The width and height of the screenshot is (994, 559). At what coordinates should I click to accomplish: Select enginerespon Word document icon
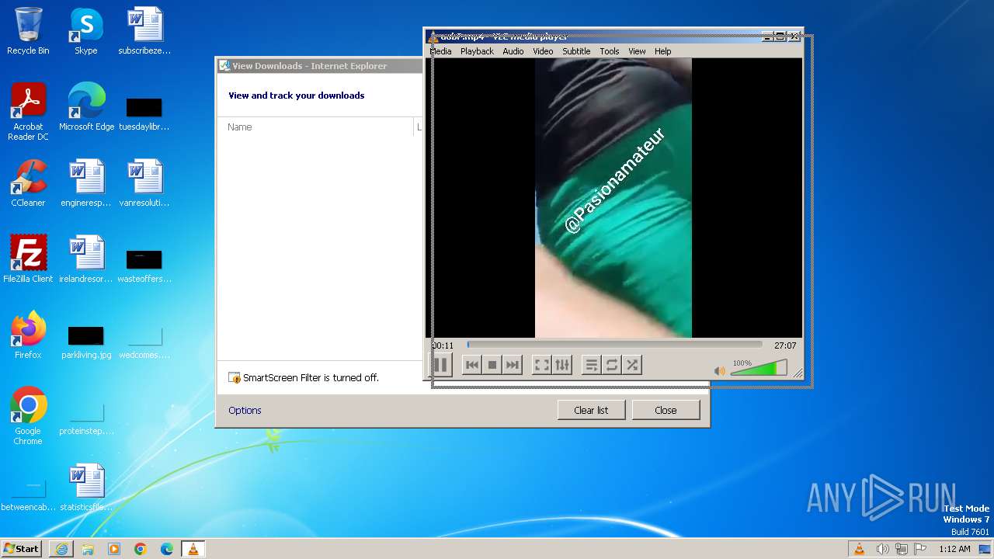point(85,183)
